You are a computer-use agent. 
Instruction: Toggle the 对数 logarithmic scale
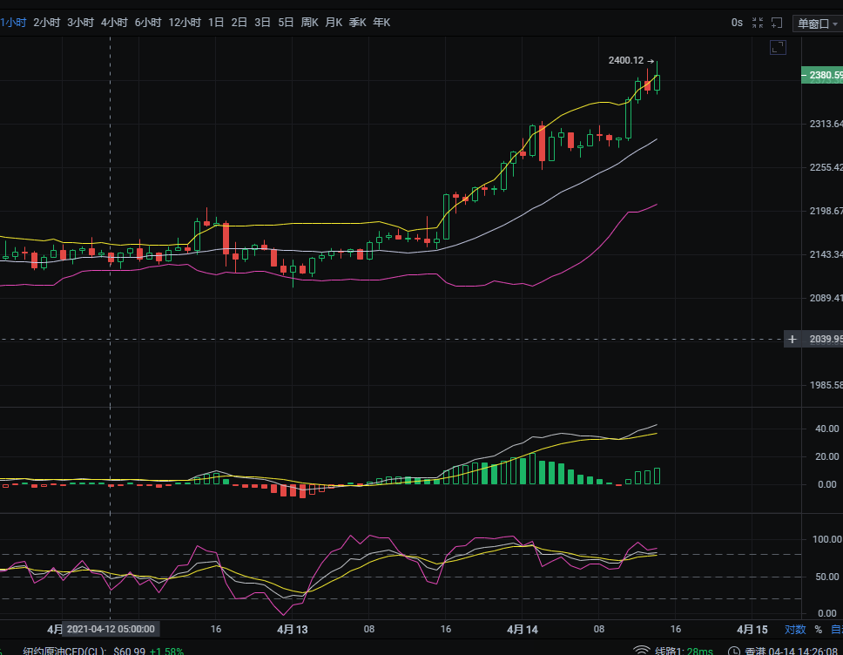(x=794, y=629)
